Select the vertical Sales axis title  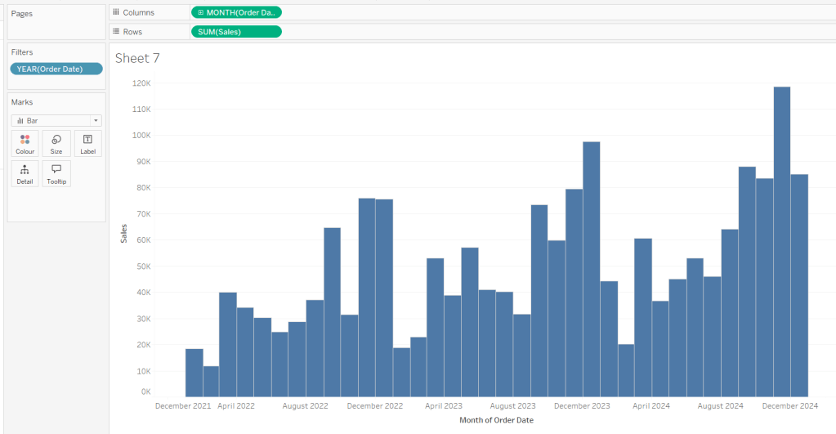124,233
